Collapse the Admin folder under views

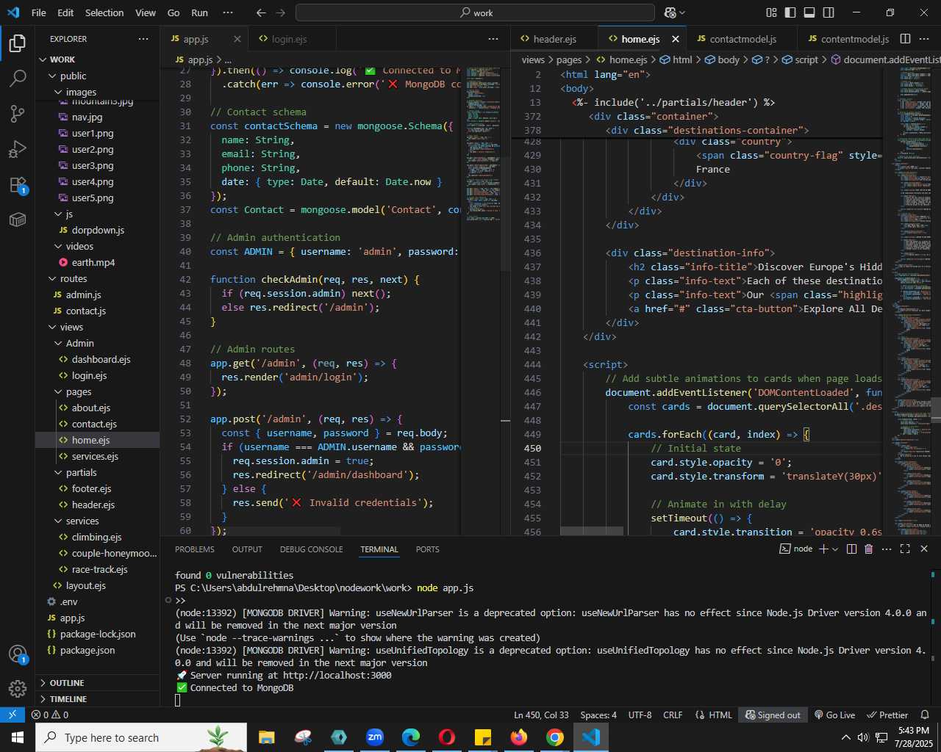(97, 343)
